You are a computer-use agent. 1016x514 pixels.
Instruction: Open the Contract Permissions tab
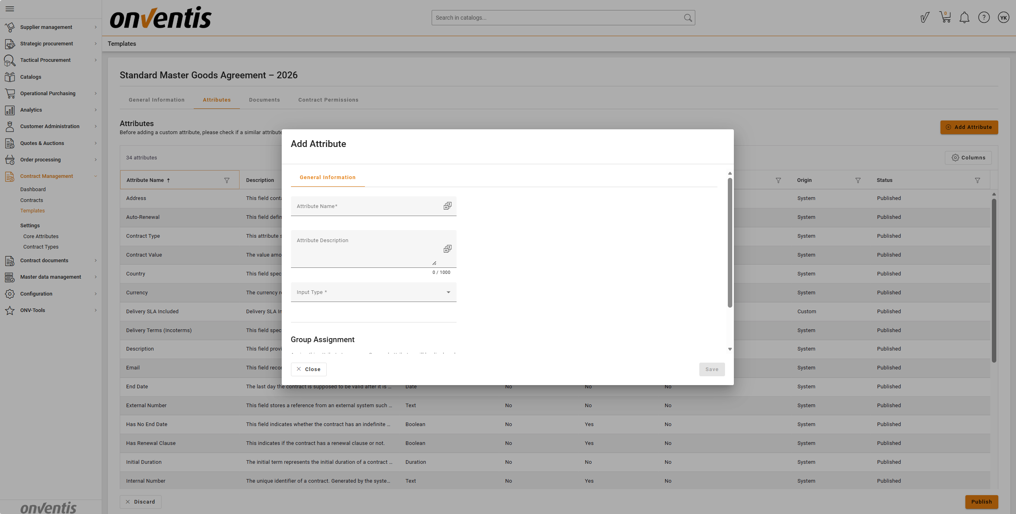point(328,100)
